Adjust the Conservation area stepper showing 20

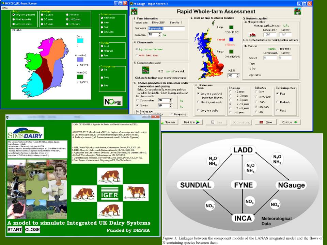coord(171,100)
